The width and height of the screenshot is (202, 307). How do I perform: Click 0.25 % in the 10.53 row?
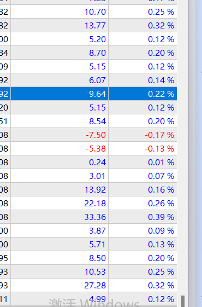click(161, 272)
